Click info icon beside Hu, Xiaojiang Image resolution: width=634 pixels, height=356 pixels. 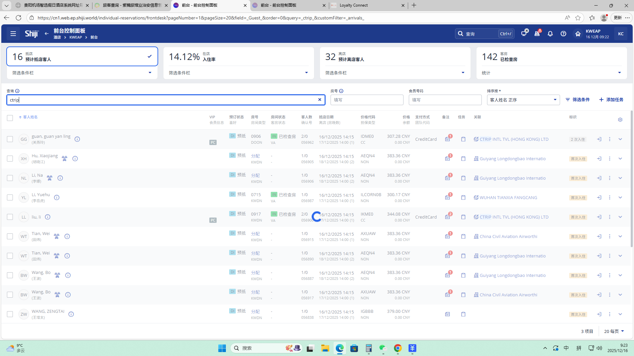[75, 159]
